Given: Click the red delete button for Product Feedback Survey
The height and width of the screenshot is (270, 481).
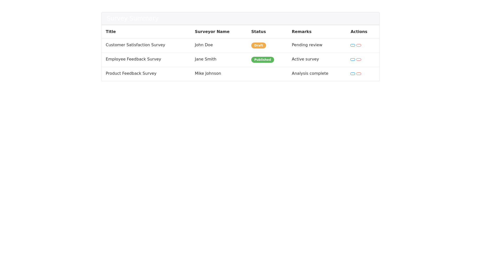Looking at the screenshot, I should [359, 74].
